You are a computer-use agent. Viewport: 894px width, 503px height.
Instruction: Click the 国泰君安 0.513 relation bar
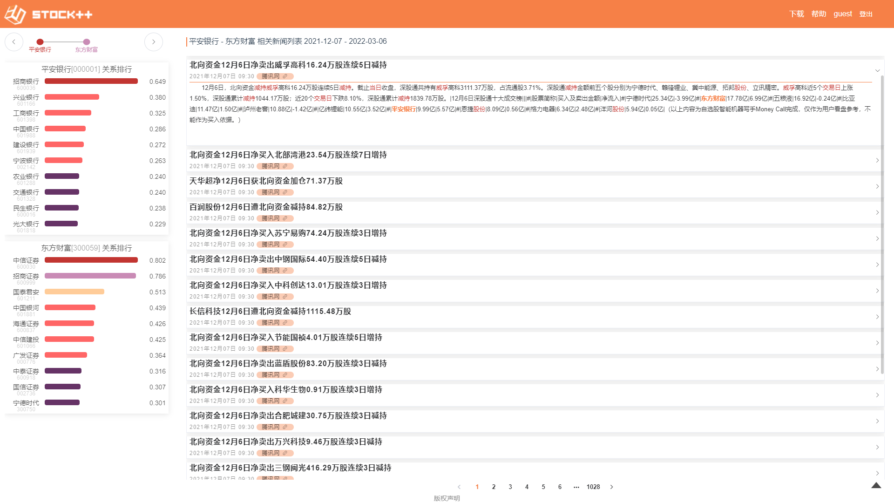tap(74, 292)
